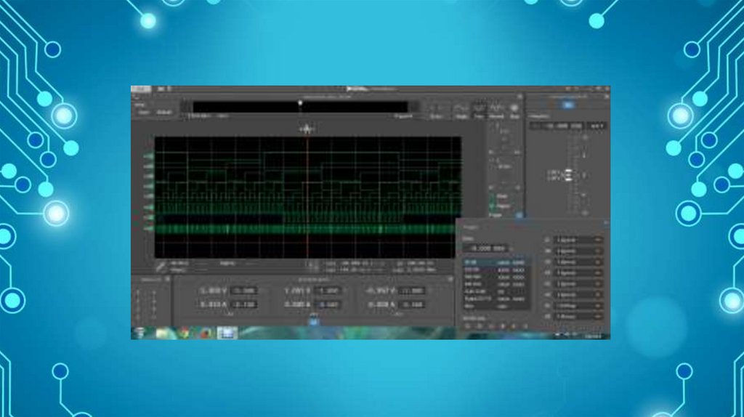Click the Windows Start button on the taskbar
The image size is (744, 417).
[140, 333]
